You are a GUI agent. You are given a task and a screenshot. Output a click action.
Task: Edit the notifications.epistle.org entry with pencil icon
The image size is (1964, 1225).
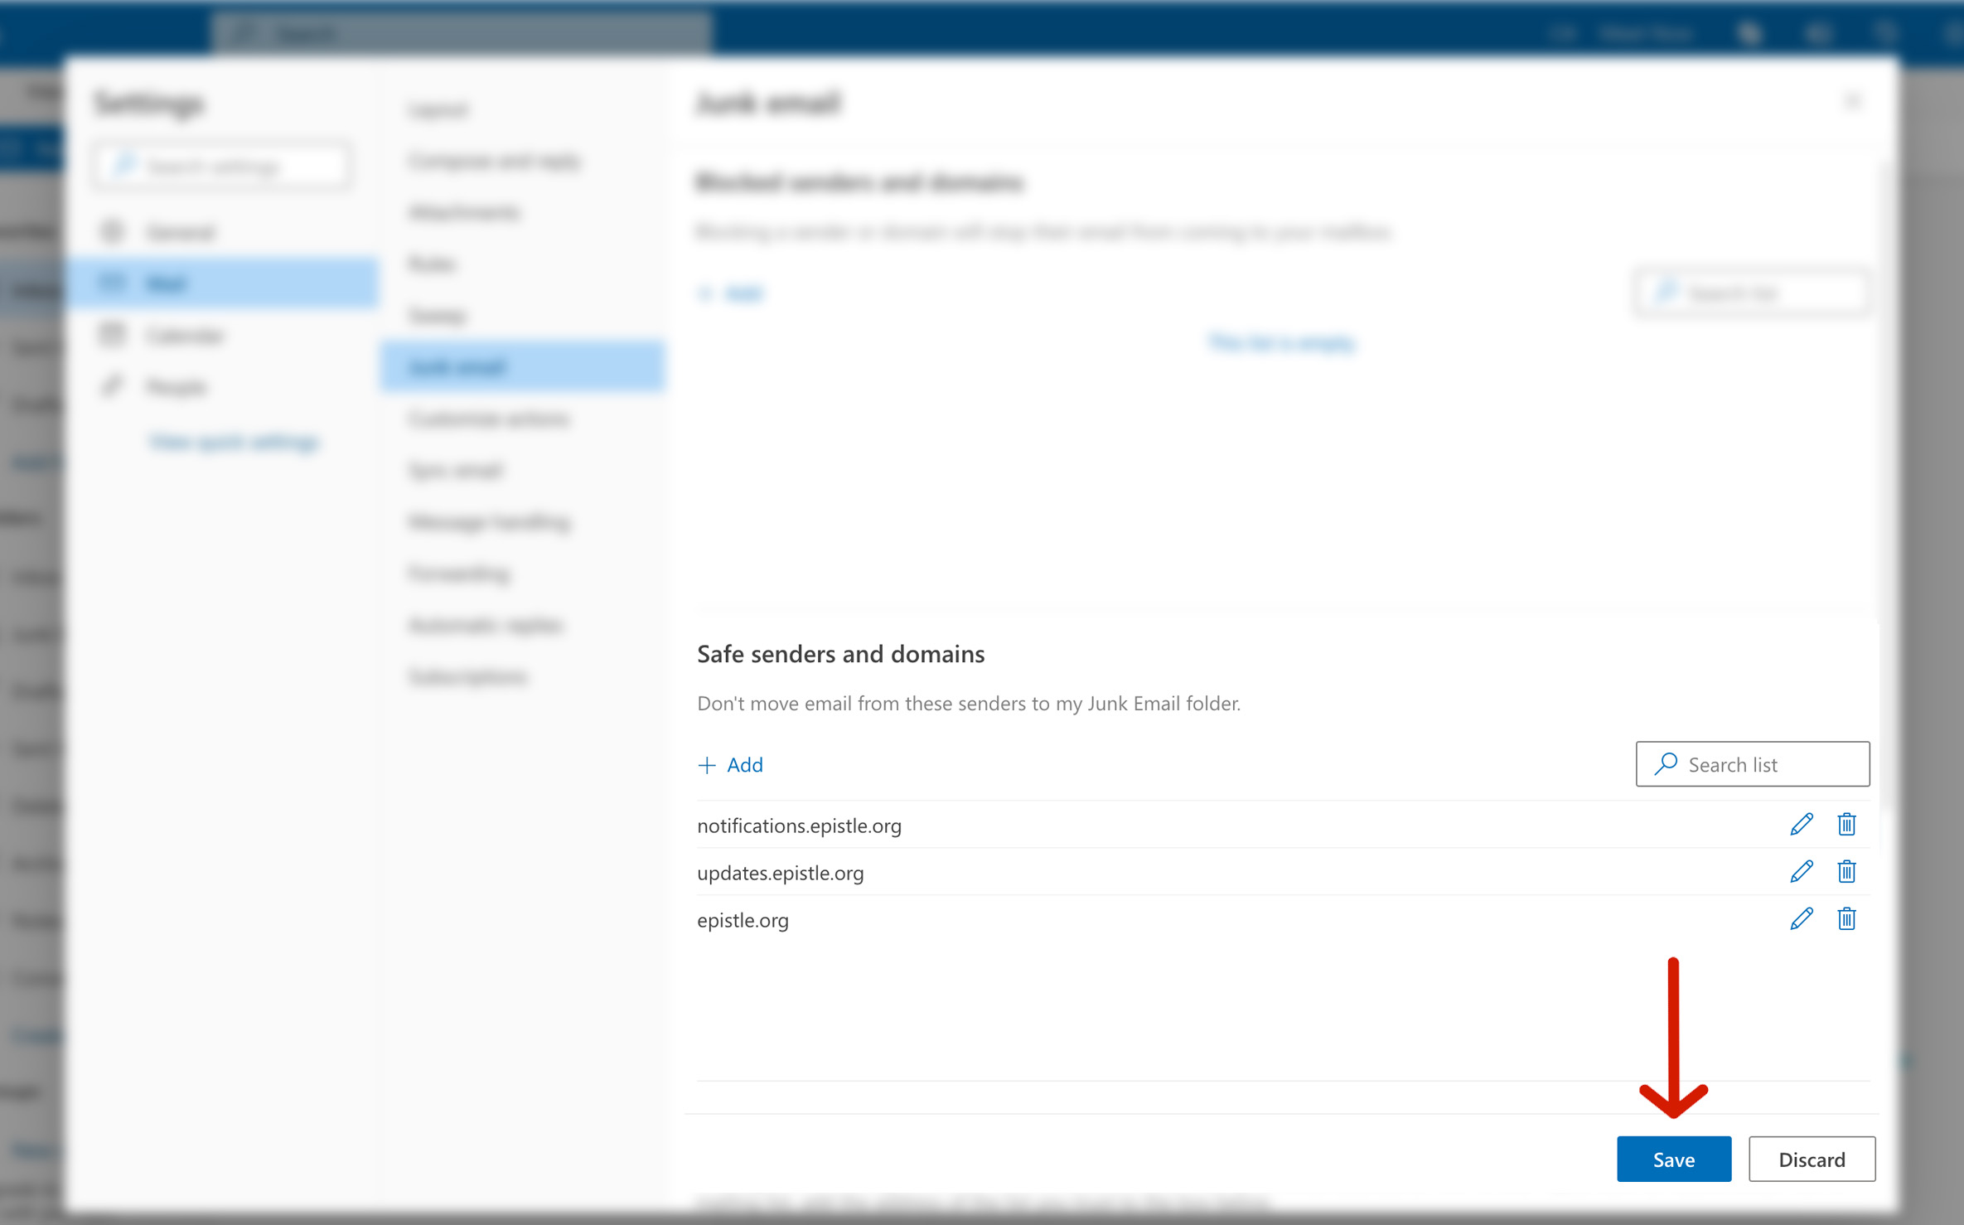tap(1801, 825)
